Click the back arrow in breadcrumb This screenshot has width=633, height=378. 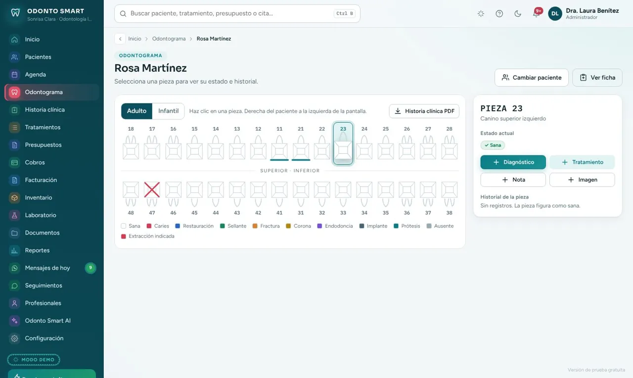[120, 39]
